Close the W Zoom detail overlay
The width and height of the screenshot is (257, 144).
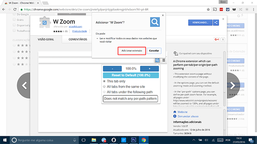pos(223,19)
